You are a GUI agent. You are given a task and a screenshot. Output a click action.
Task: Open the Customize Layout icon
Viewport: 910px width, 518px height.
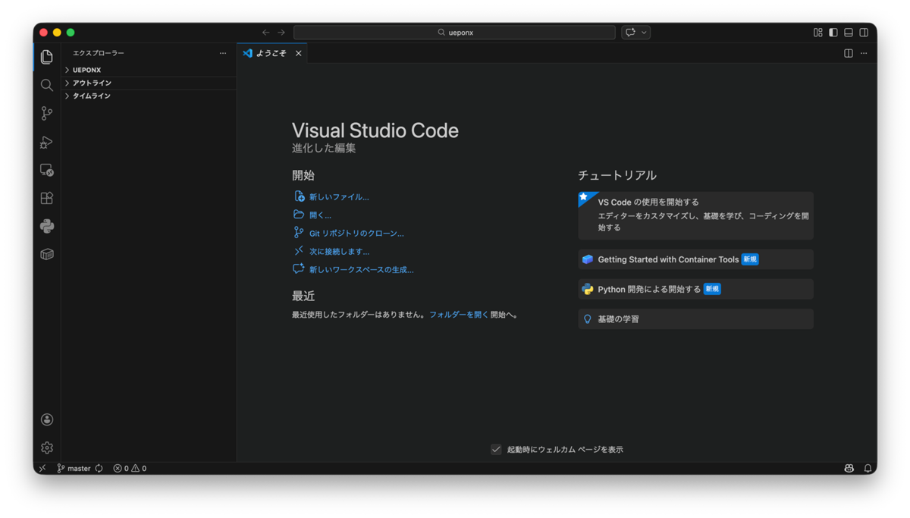click(818, 33)
